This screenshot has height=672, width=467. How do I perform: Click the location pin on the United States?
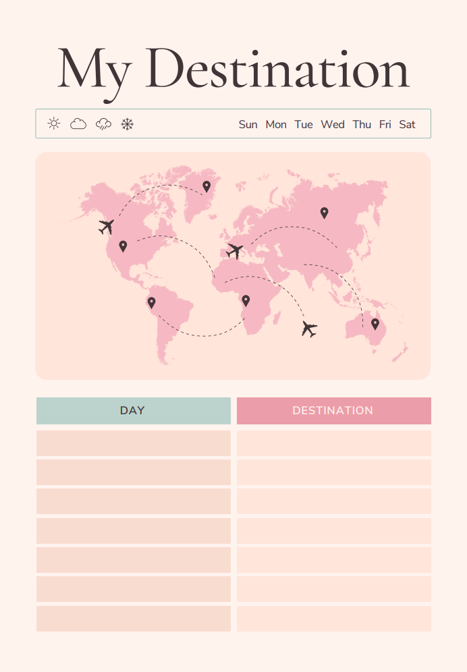[123, 246]
